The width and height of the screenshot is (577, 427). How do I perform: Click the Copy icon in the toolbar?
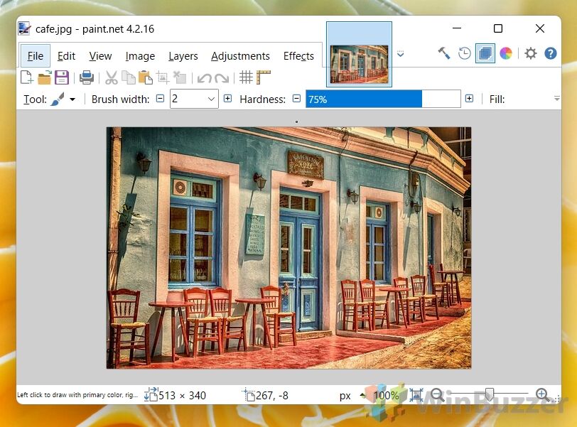point(129,77)
